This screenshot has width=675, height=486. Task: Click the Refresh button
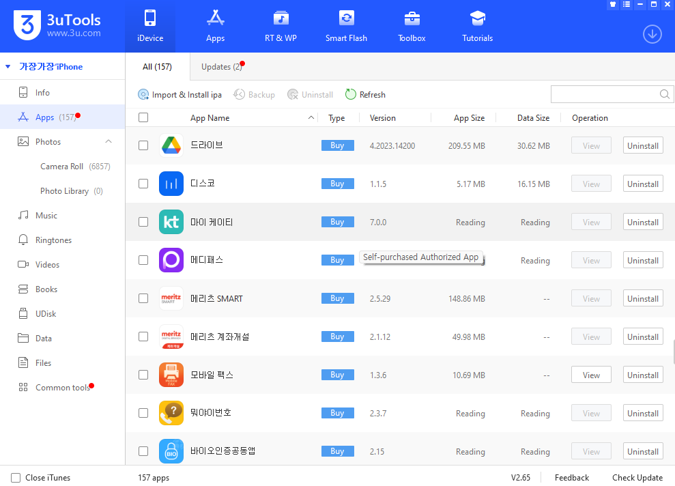pyautogui.click(x=365, y=94)
